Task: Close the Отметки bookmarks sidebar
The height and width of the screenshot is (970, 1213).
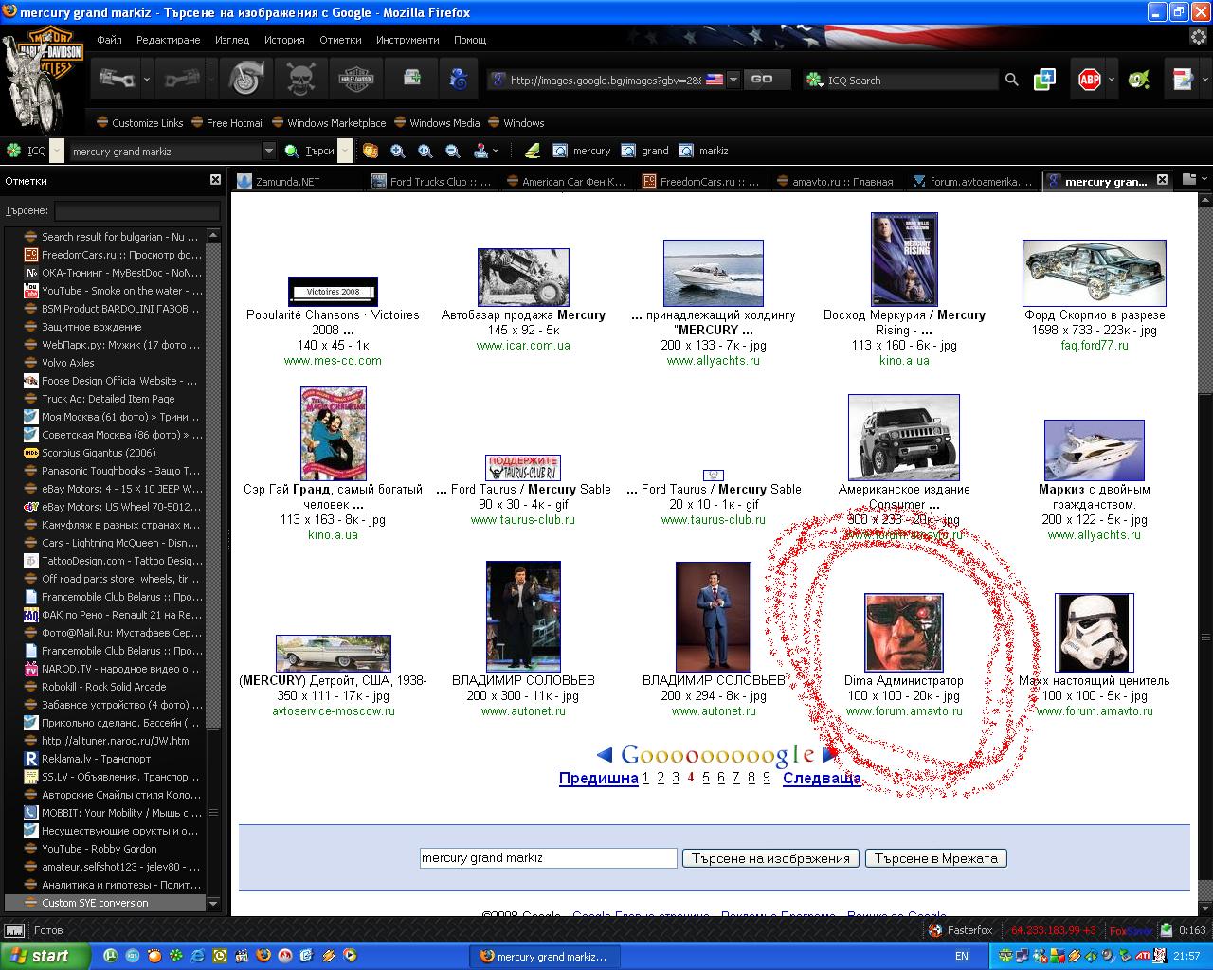Action: [x=215, y=180]
